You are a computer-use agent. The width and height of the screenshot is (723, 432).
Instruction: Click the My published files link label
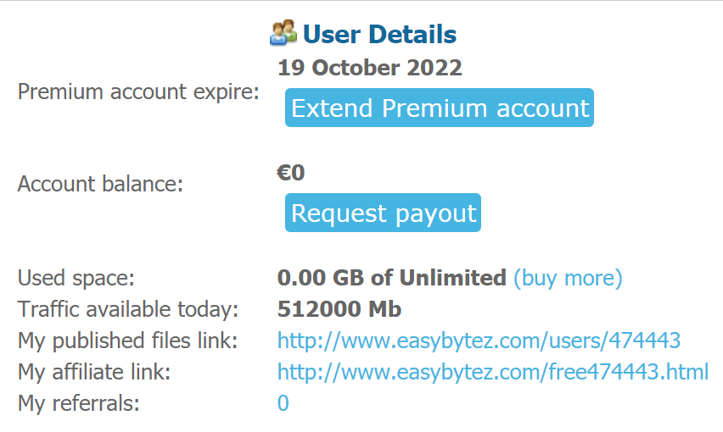[127, 341]
